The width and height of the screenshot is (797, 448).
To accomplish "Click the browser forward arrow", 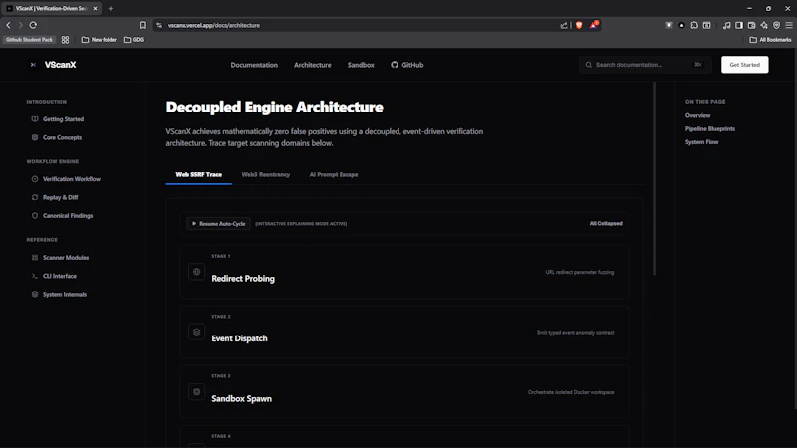I will pos(20,25).
